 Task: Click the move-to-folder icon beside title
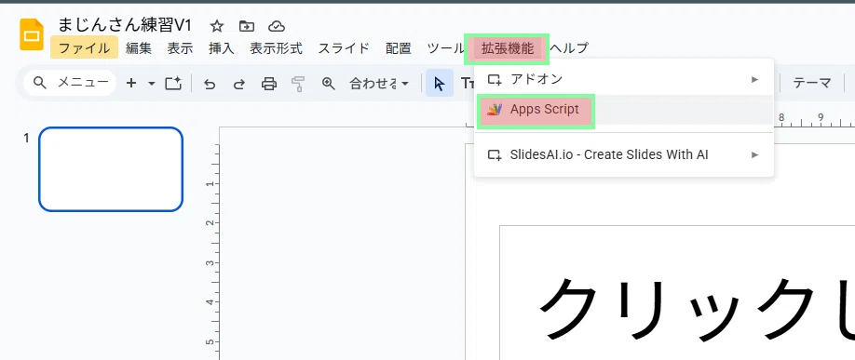[247, 26]
